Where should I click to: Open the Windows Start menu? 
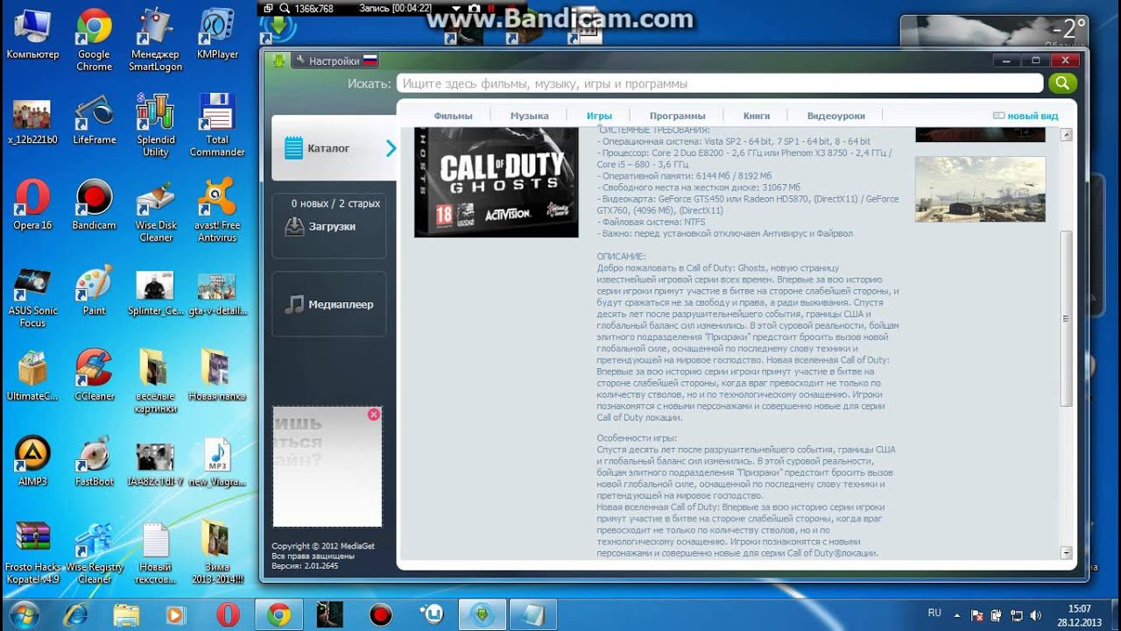point(24,614)
